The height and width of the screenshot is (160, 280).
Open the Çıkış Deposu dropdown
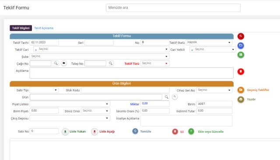pyautogui.click(x=70, y=118)
